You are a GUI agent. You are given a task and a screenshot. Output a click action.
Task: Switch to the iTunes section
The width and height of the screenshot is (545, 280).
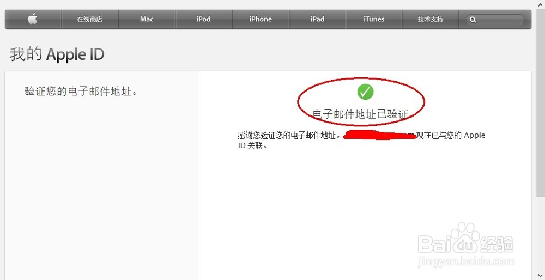click(x=374, y=19)
